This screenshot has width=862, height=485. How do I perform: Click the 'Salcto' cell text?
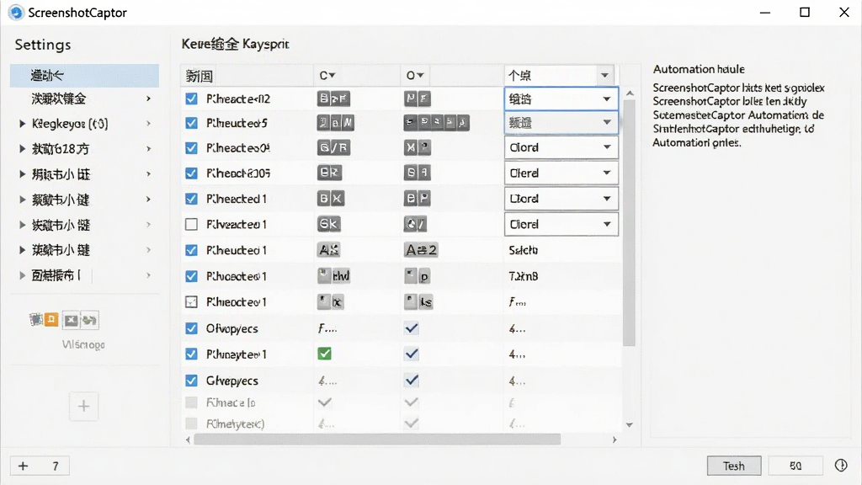pos(523,250)
